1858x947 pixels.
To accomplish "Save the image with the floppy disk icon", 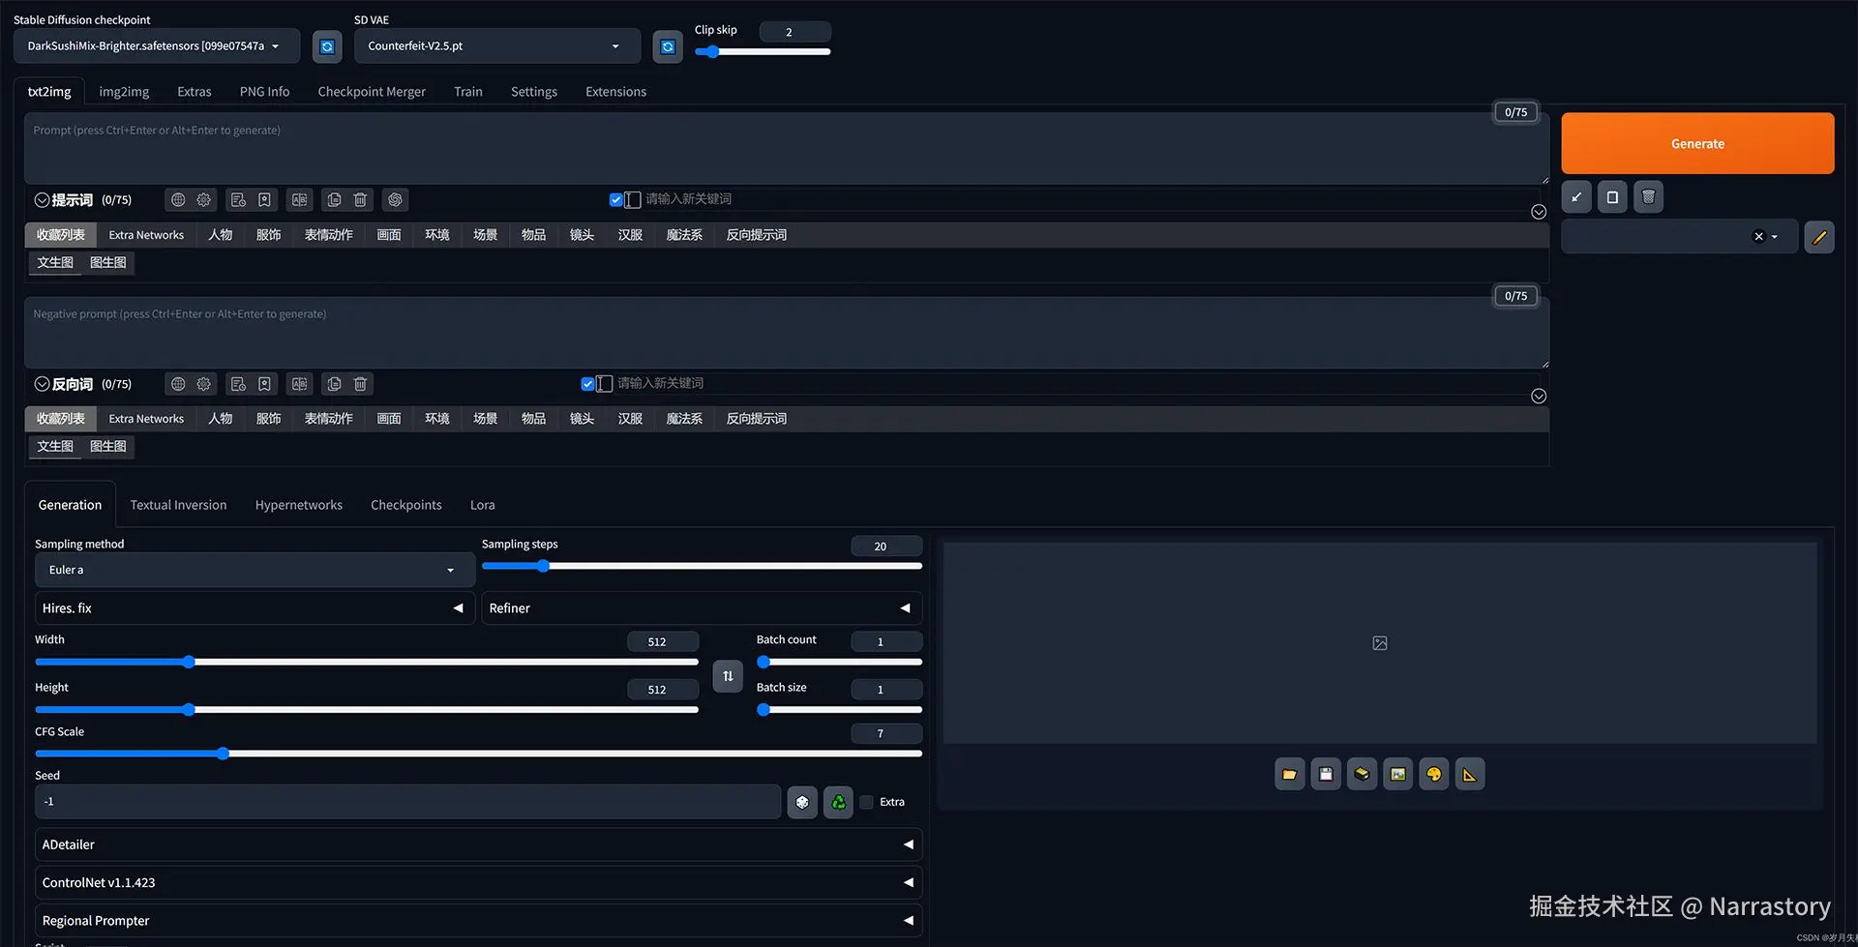I will point(1326,774).
